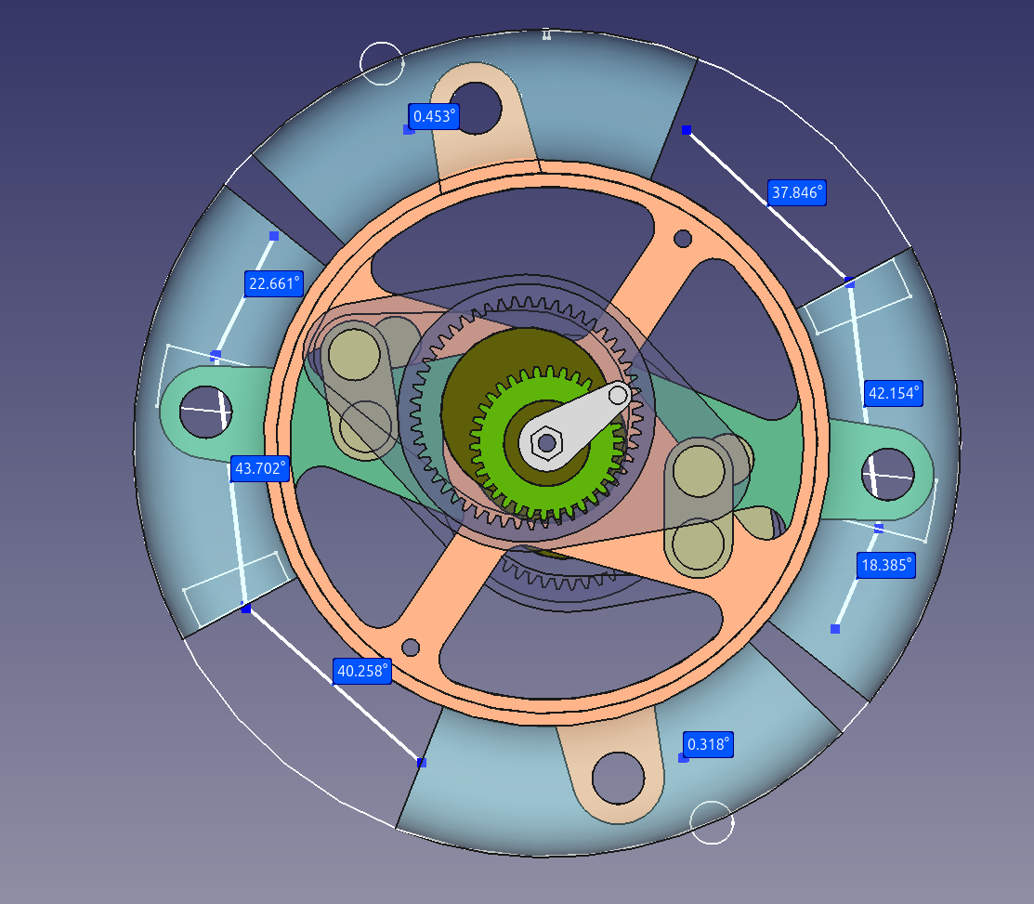This screenshot has width=1034, height=904.
Task: Click the 42.154° angle label
Action: click(893, 393)
